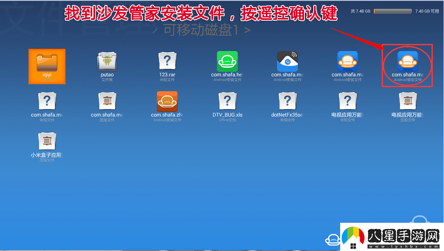Open the highlighted iqiyi folder

point(47,66)
